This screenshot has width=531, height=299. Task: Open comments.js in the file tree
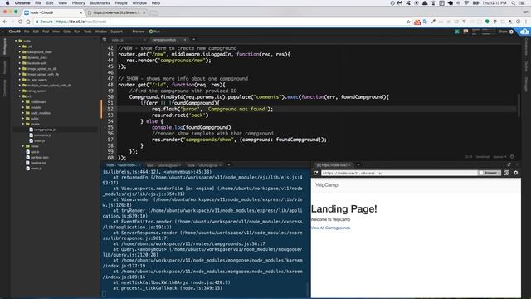click(42, 135)
